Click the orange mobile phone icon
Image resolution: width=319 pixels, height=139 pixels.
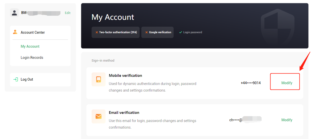[x=99, y=79]
